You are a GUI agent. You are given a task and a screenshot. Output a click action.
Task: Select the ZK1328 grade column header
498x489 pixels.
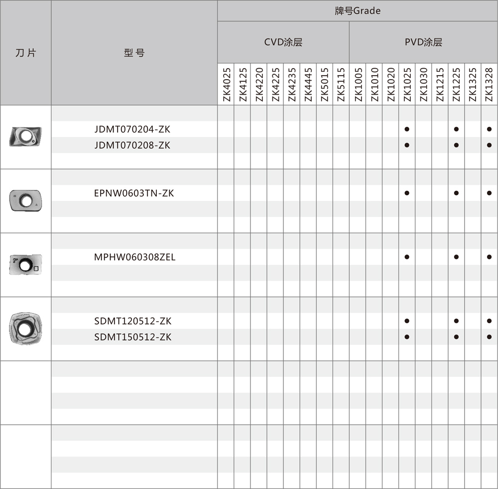click(x=489, y=84)
